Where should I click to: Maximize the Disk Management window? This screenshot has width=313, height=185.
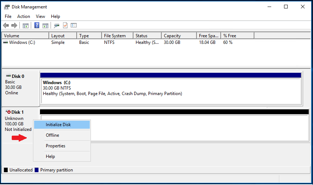click(x=286, y=7)
